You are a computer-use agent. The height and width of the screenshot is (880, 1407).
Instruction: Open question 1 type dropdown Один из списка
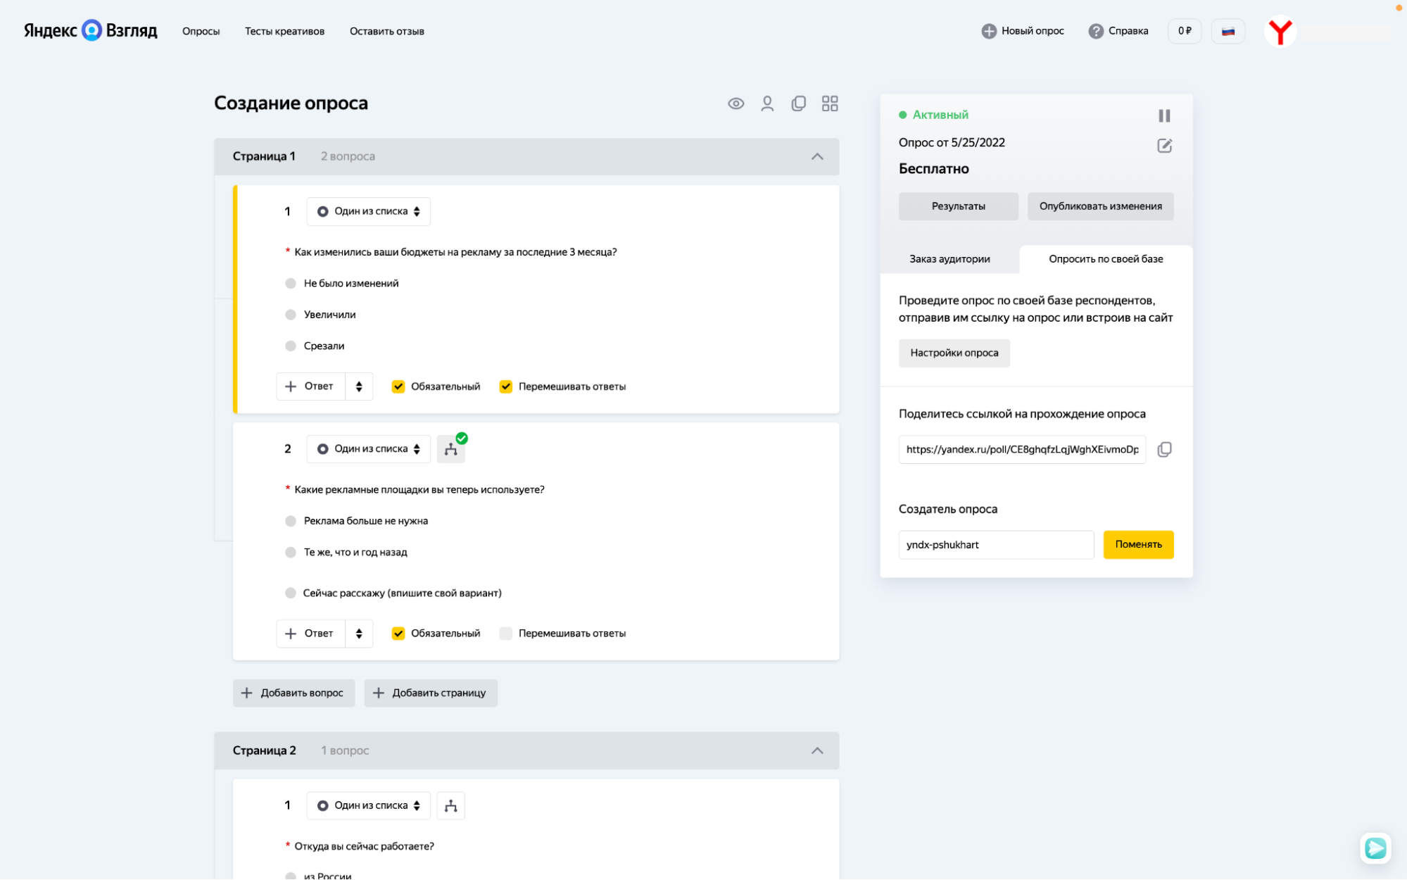click(368, 211)
